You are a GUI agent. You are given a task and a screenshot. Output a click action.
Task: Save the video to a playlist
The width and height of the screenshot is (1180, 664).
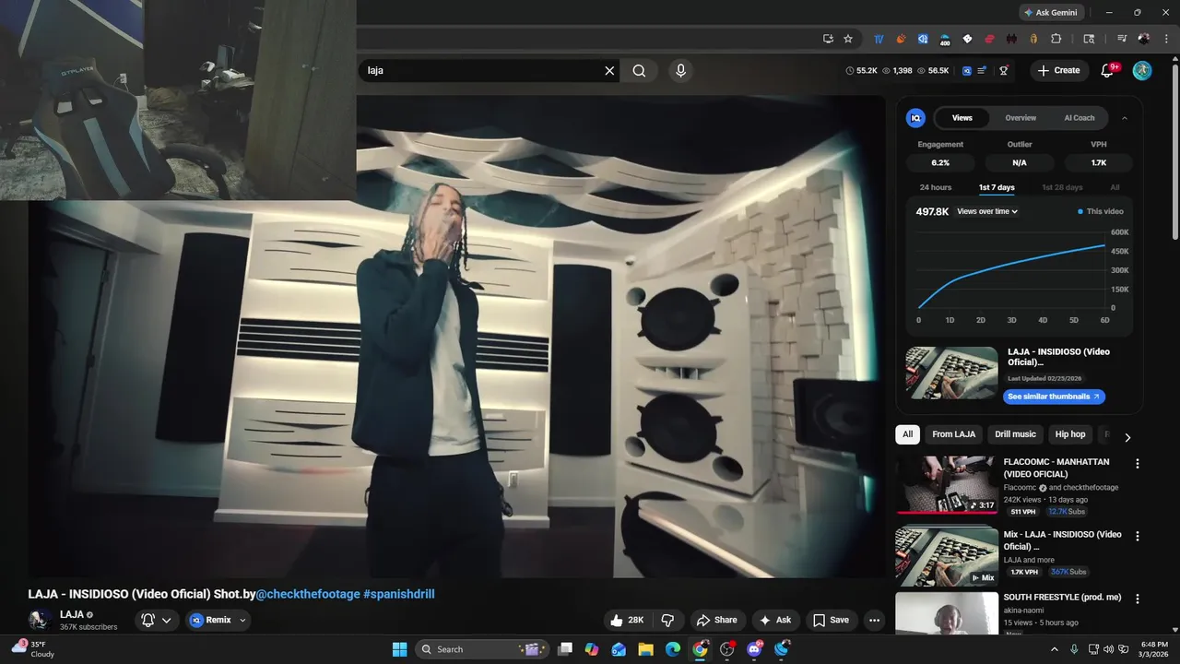(830, 620)
